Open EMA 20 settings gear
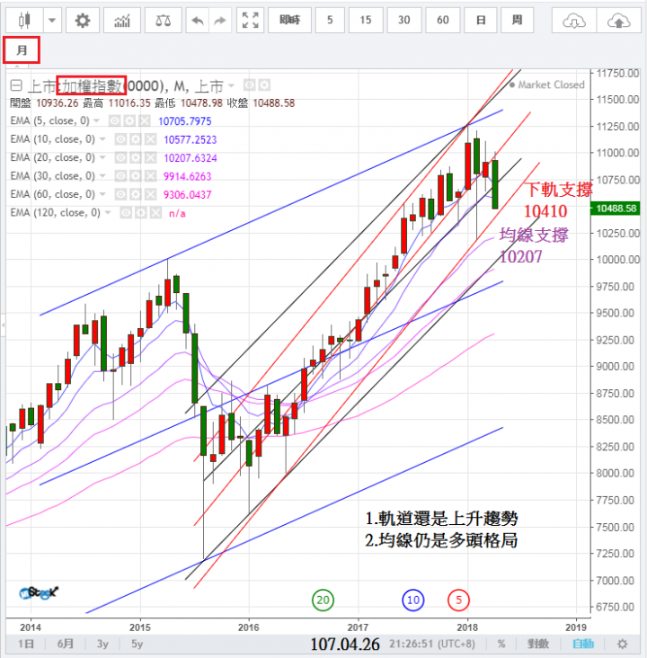Image resolution: width=647 pixels, height=658 pixels. point(136,158)
